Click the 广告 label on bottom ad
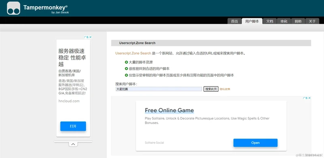 (x=305, y=98)
